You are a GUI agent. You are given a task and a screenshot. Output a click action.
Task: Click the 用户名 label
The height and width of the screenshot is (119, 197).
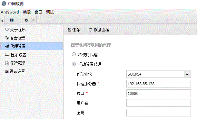click(83, 103)
